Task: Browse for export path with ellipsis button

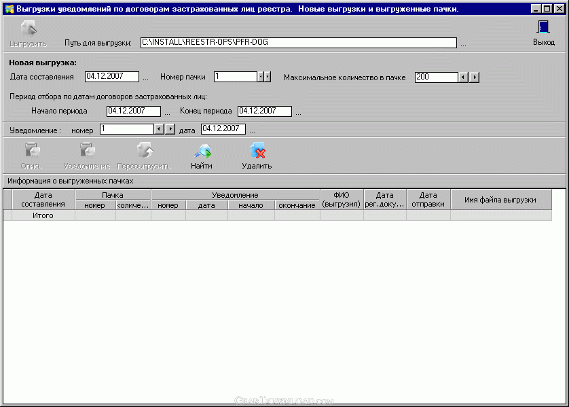Action: (463, 44)
